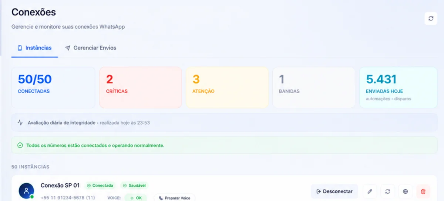
Task: Click the Avaliação diária de integridade text
Action: click(61, 122)
